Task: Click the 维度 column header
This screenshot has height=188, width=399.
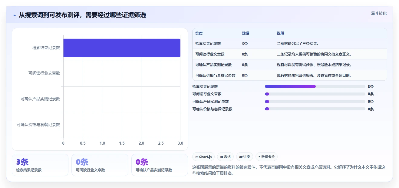Action: (x=199, y=33)
